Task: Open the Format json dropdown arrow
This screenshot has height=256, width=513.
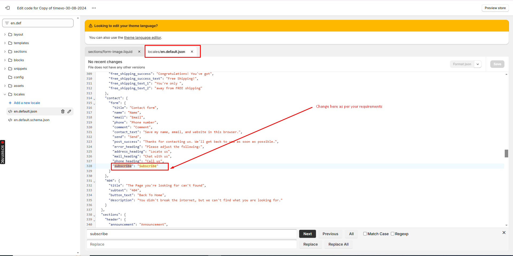Action: (x=478, y=64)
